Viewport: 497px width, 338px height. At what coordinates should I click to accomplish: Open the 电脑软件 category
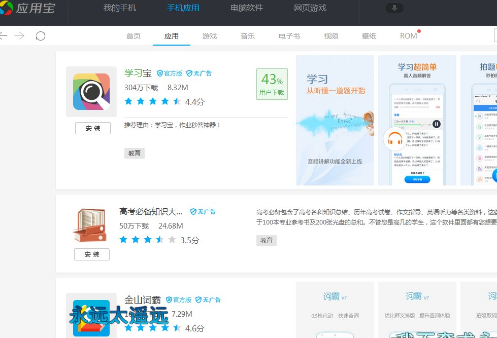coord(246,8)
